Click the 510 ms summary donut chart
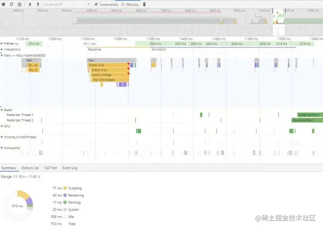323x229 pixels. [x=17, y=206]
